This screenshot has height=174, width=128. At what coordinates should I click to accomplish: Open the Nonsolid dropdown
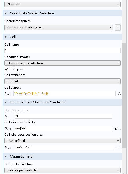tap(62, 4)
